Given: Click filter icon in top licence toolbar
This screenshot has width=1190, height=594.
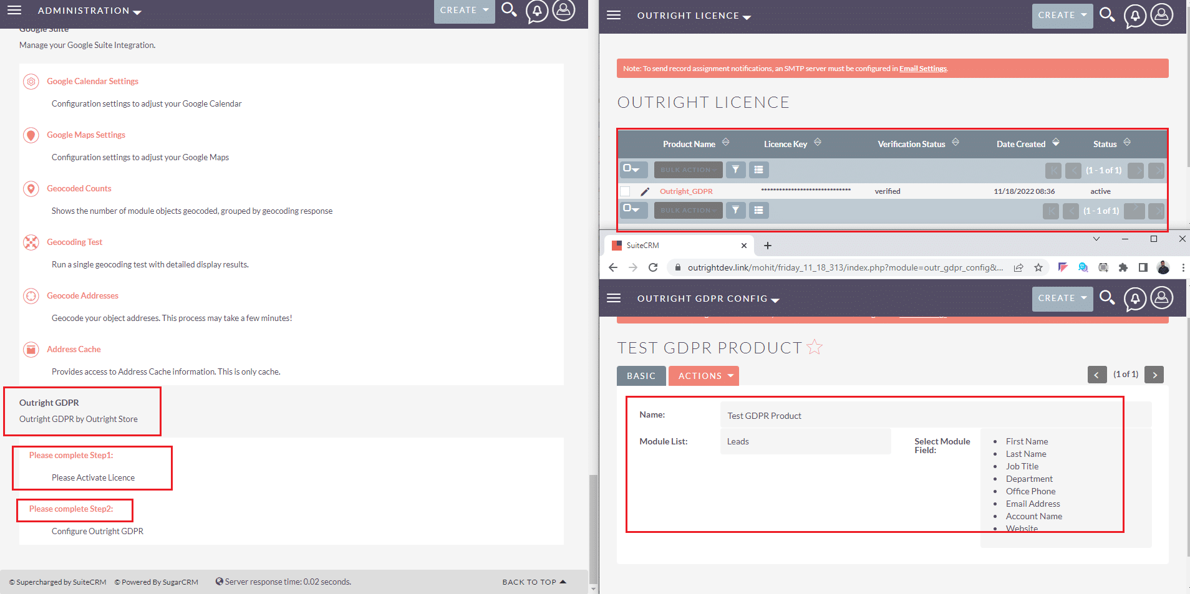Looking at the screenshot, I should click(x=736, y=170).
